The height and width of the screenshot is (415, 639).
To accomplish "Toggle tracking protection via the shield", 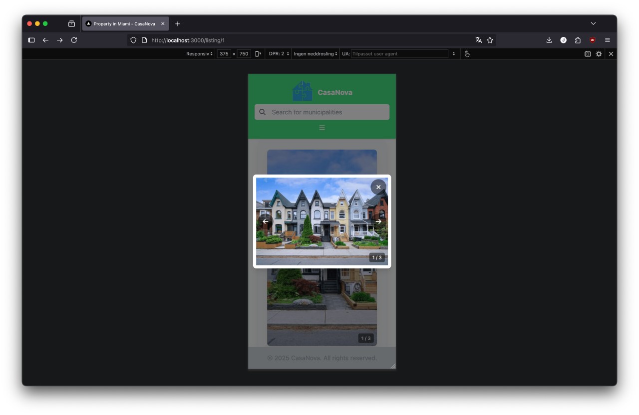I will (133, 40).
